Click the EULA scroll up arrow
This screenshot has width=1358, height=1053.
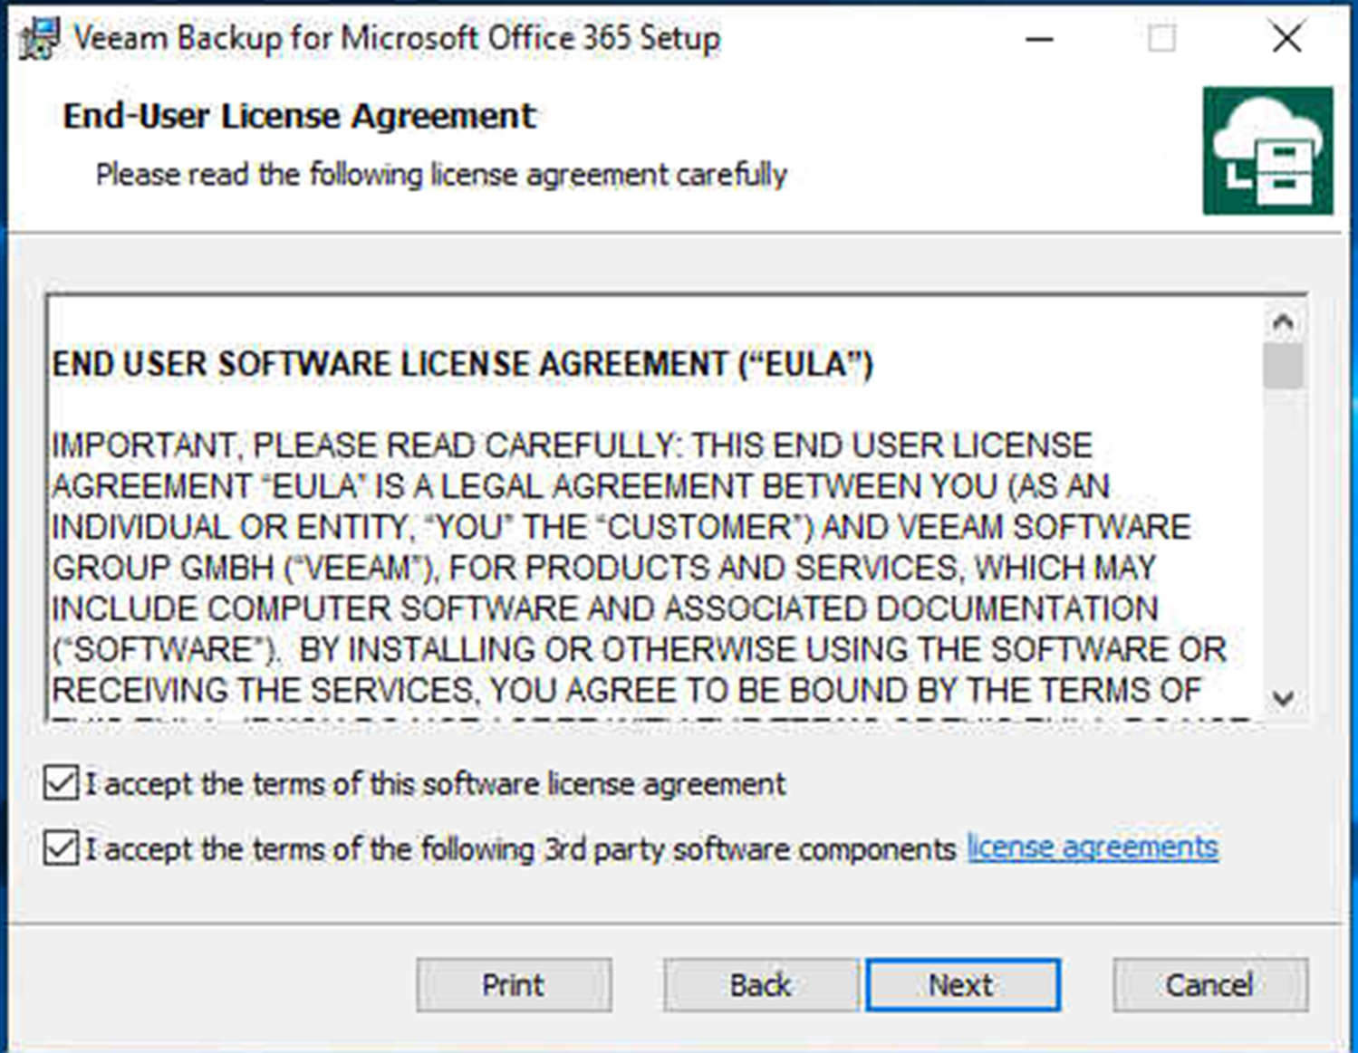coord(1283,321)
